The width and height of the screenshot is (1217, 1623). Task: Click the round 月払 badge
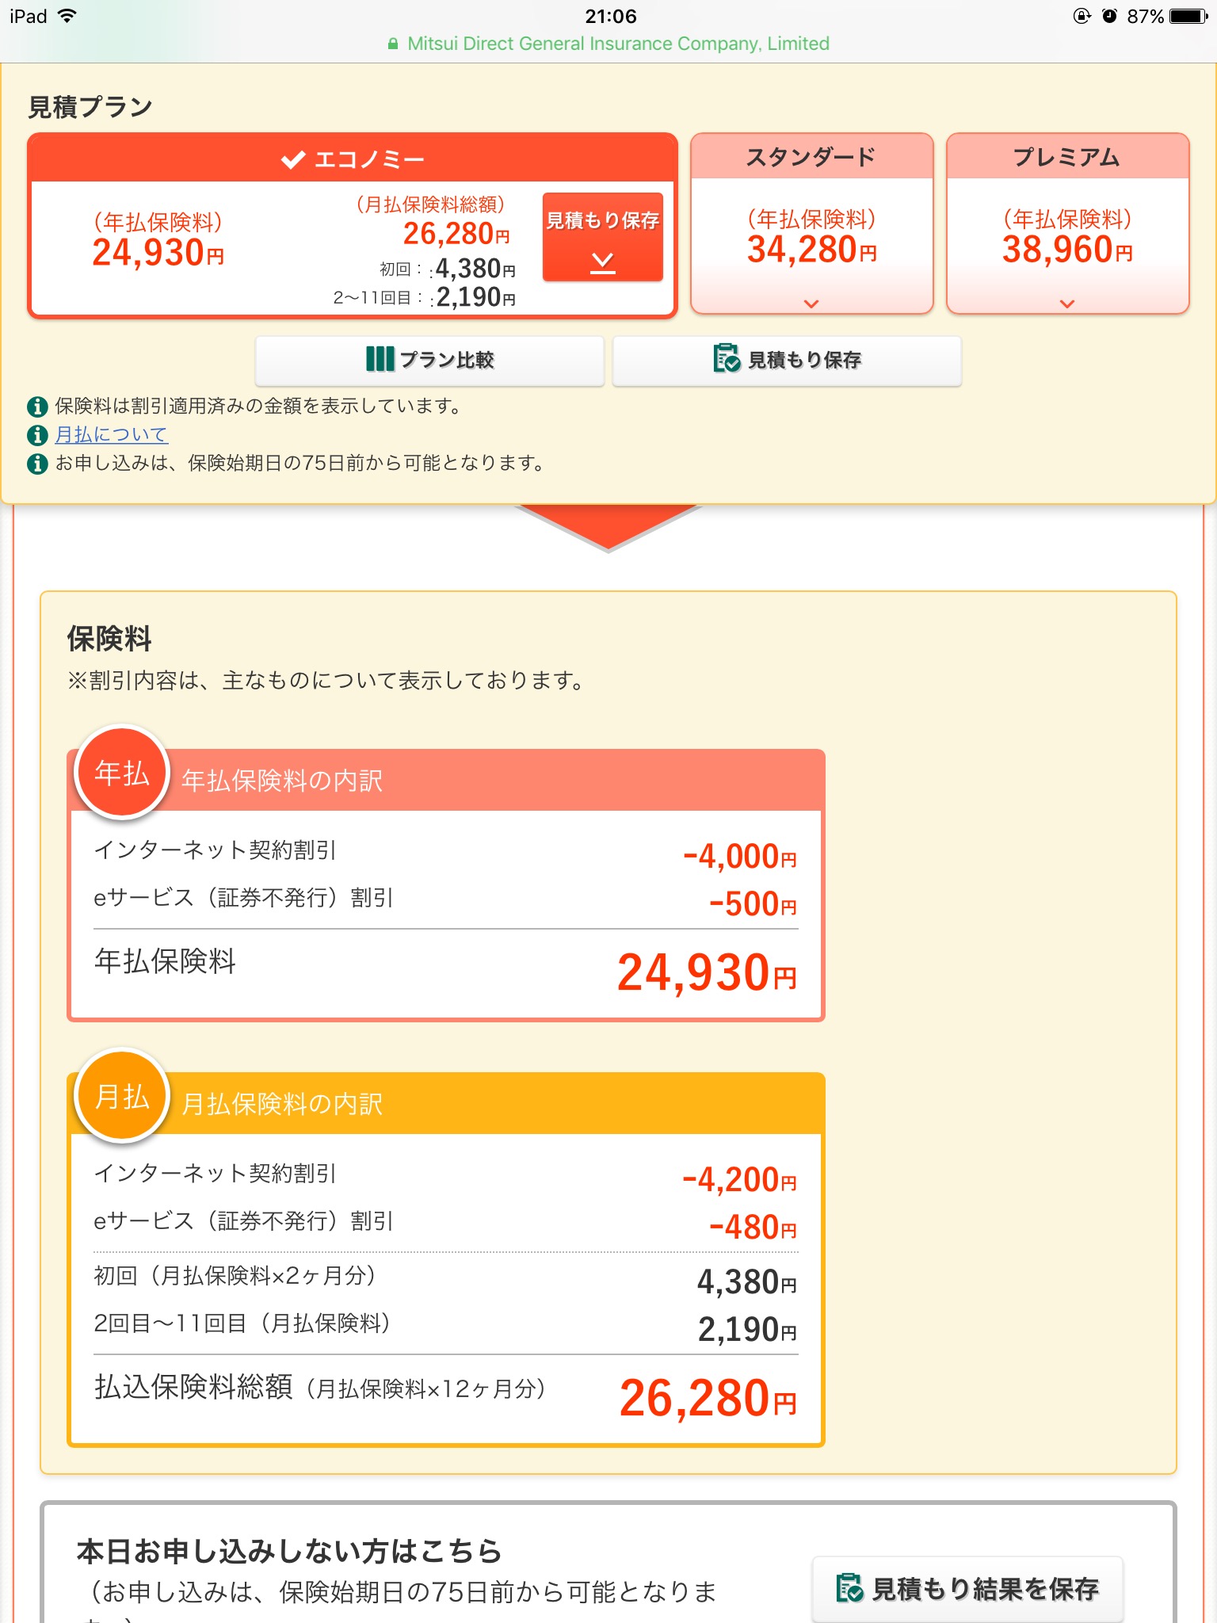point(122,1096)
